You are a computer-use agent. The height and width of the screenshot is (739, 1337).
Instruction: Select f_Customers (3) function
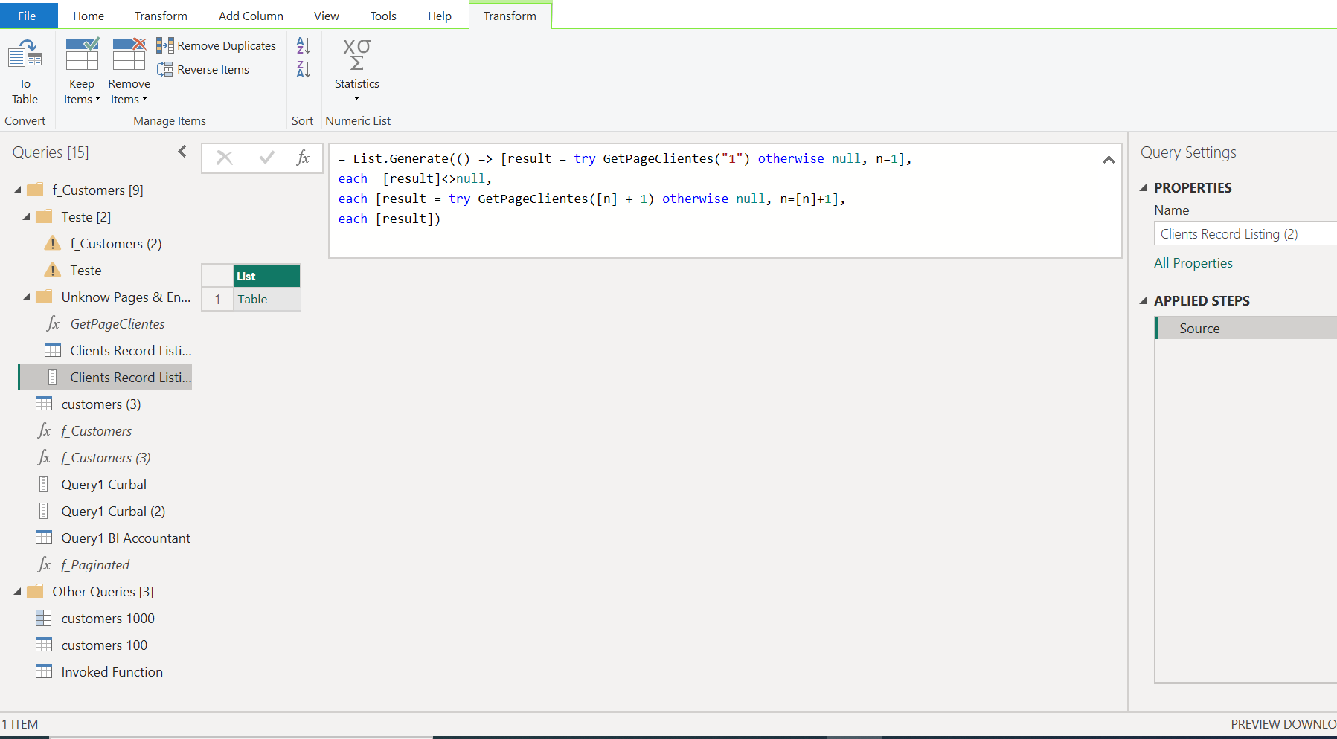pyautogui.click(x=106, y=458)
